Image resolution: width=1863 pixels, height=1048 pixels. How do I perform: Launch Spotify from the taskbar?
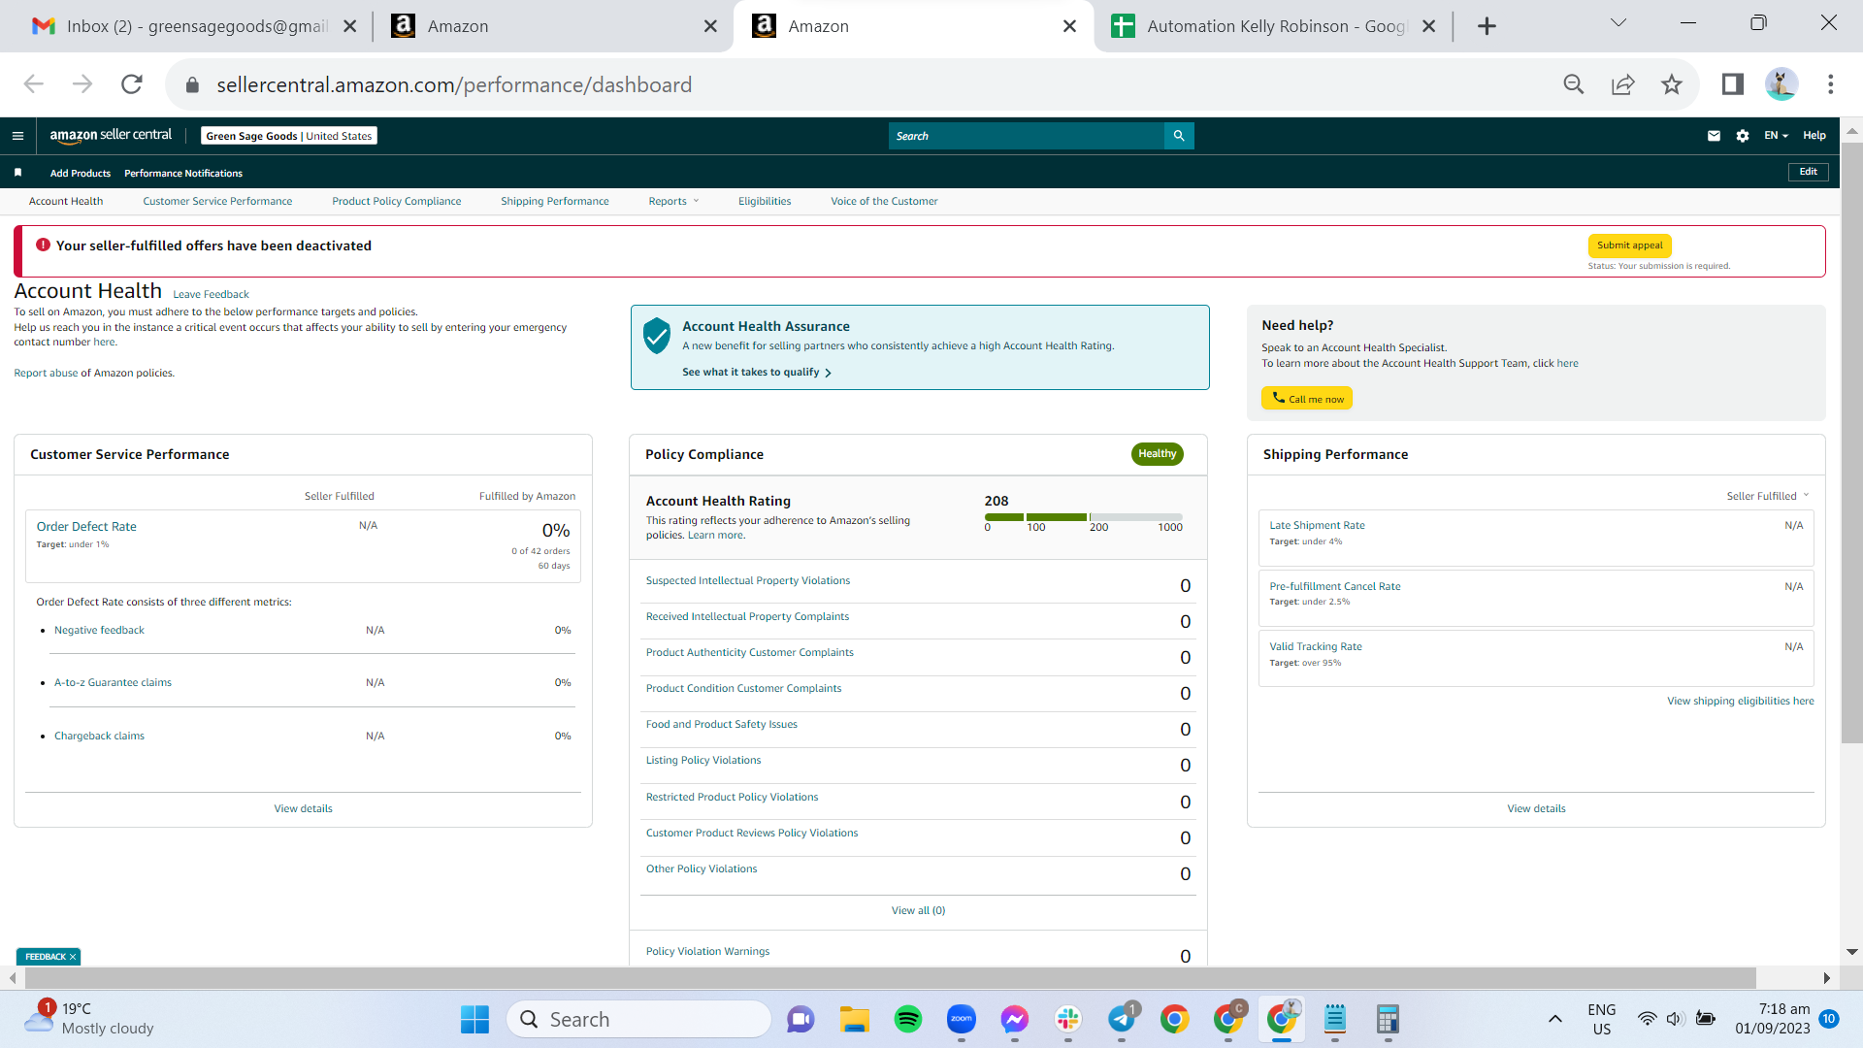pos(908,1019)
